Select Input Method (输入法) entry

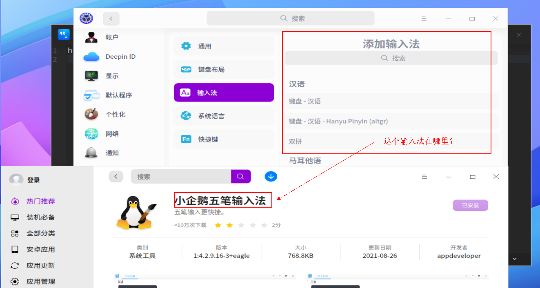[x=224, y=93]
